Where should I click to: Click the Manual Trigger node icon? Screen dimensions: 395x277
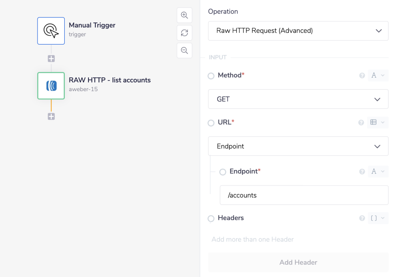(51, 31)
